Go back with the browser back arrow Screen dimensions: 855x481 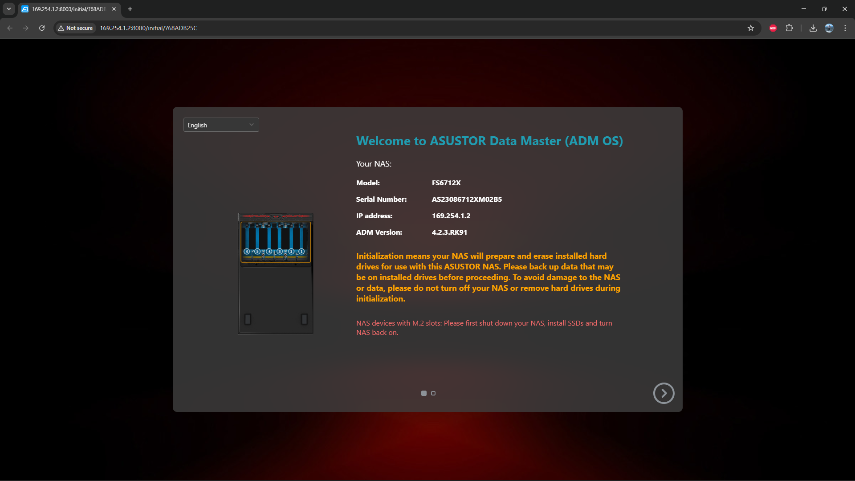pos(10,28)
